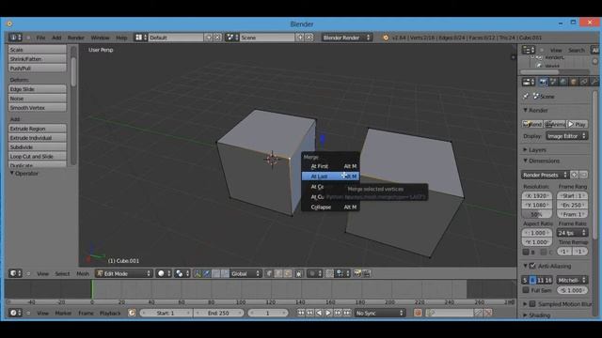Select face select mode icon
This screenshot has width=602, height=338.
[287, 273]
